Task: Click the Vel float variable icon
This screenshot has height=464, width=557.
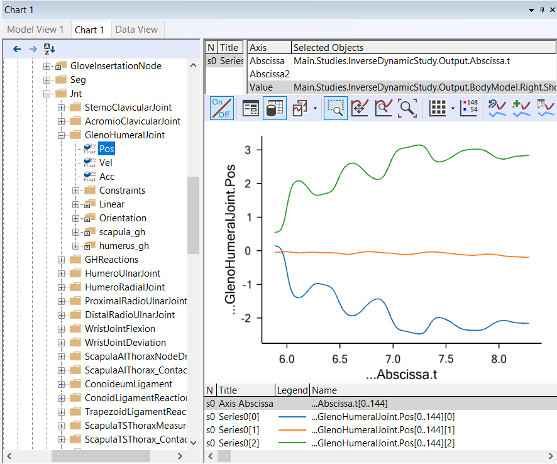Action: click(90, 163)
